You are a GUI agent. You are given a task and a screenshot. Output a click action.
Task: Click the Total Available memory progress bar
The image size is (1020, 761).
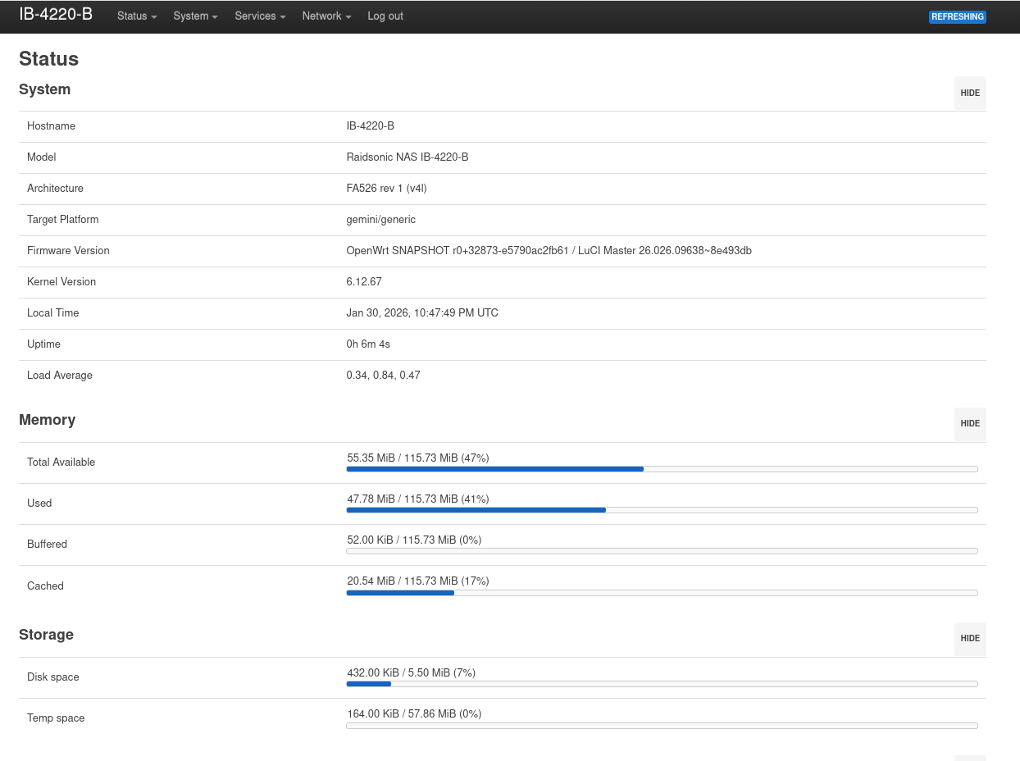pos(662,469)
